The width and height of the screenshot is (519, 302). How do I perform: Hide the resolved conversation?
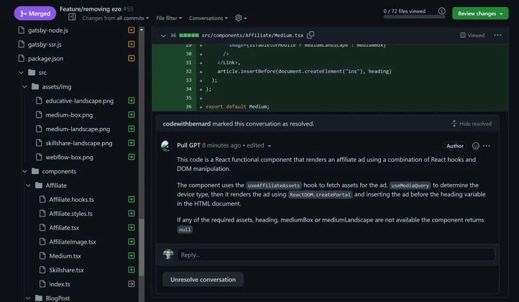(471, 124)
